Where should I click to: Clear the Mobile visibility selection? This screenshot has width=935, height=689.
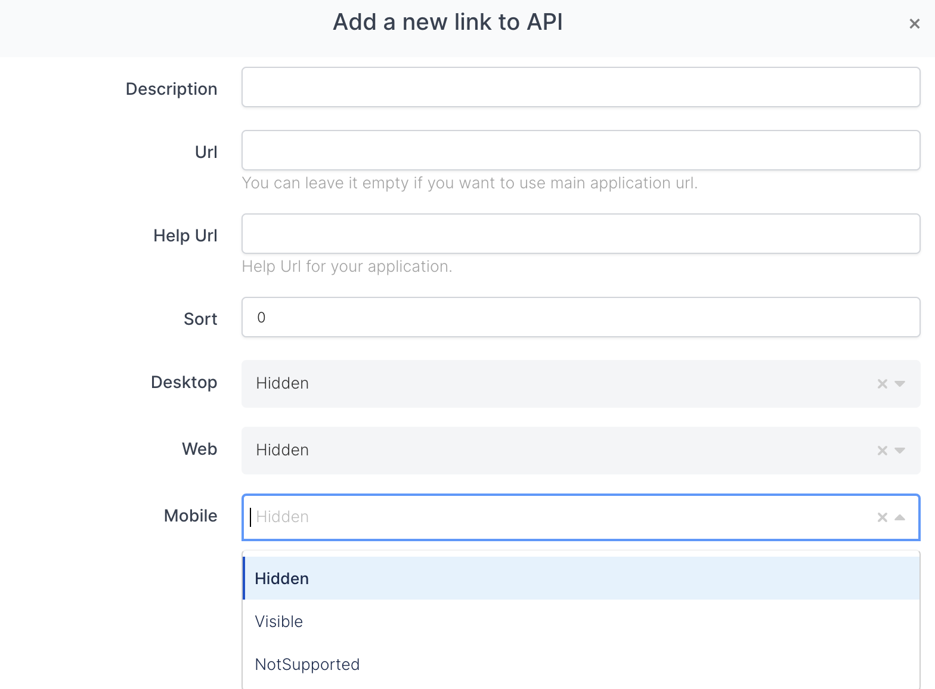pyautogui.click(x=882, y=517)
